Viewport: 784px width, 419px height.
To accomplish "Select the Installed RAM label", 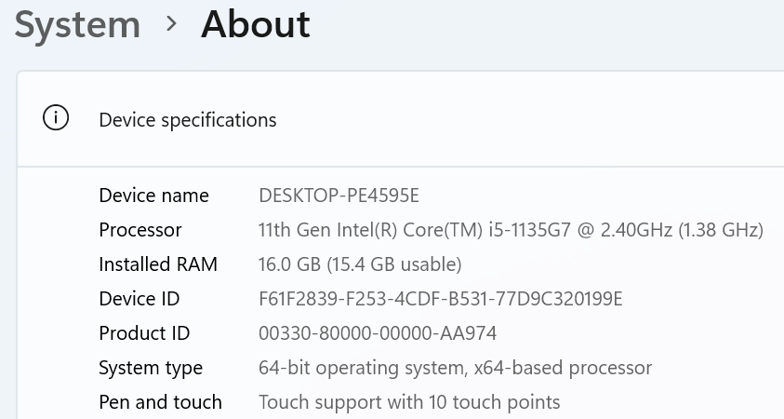I will pyautogui.click(x=158, y=264).
